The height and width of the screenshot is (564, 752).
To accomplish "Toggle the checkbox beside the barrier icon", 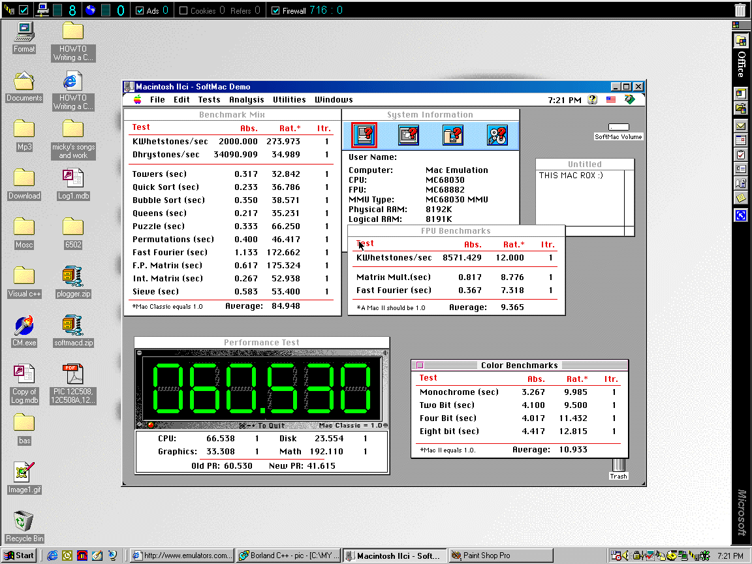I will 23,10.
